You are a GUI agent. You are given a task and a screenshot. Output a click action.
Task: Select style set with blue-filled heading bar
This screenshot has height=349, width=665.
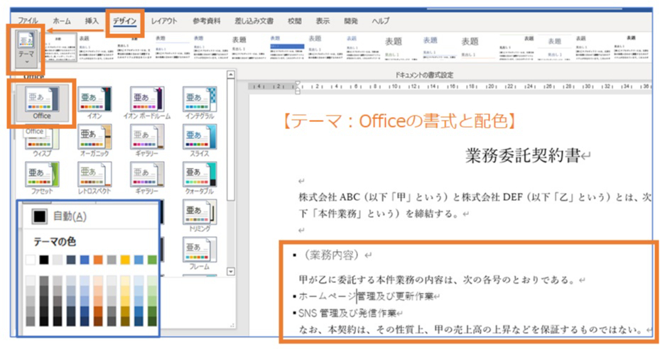tap(287, 48)
